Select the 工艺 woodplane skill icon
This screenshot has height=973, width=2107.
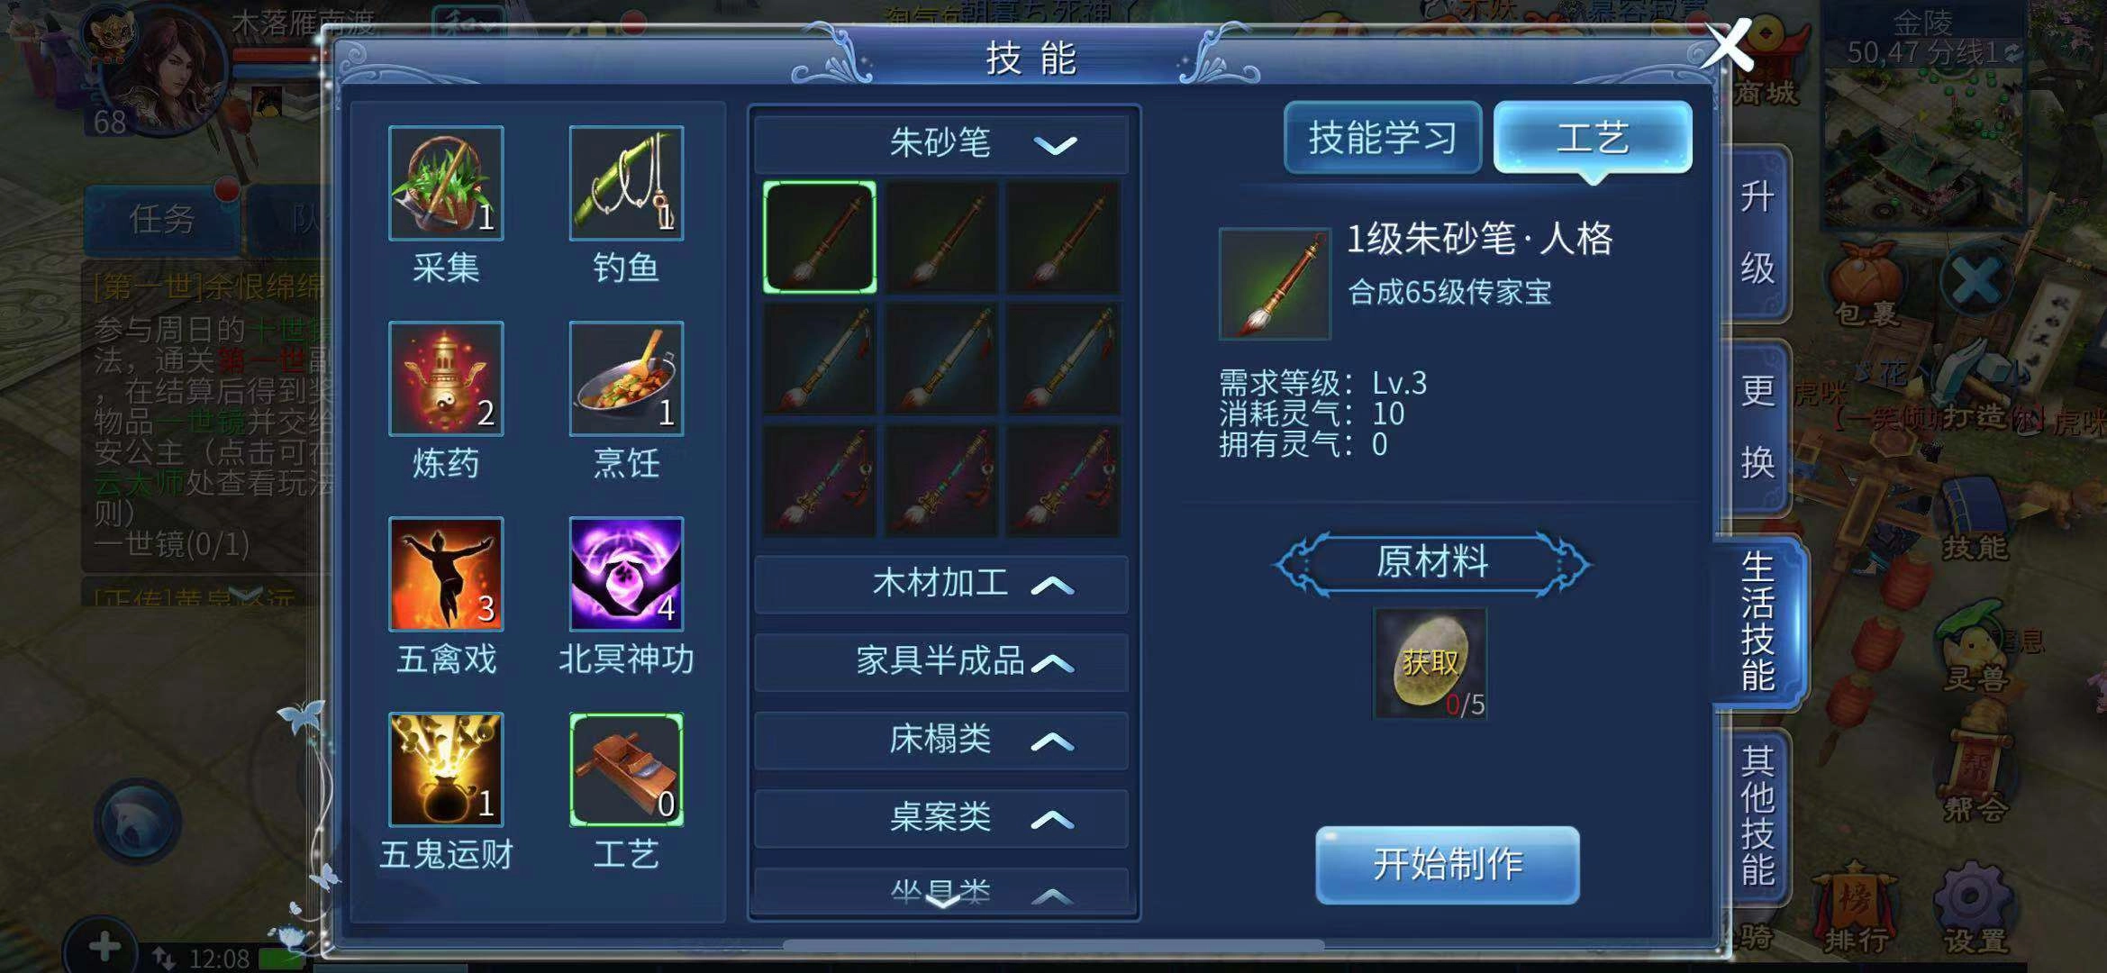coord(626,769)
